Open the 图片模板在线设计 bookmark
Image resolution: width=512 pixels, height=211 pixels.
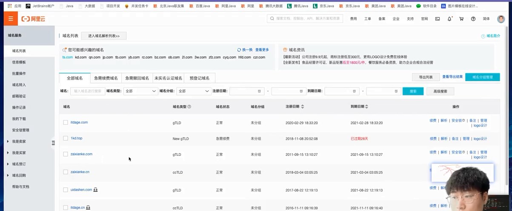460,6
